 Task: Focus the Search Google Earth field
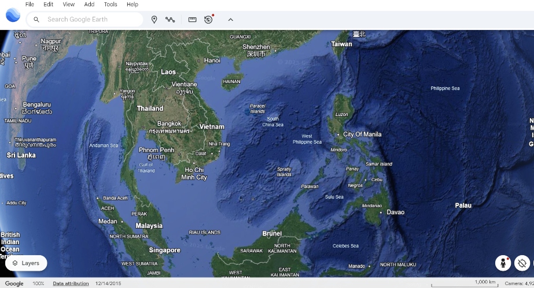(x=85, y=20)
